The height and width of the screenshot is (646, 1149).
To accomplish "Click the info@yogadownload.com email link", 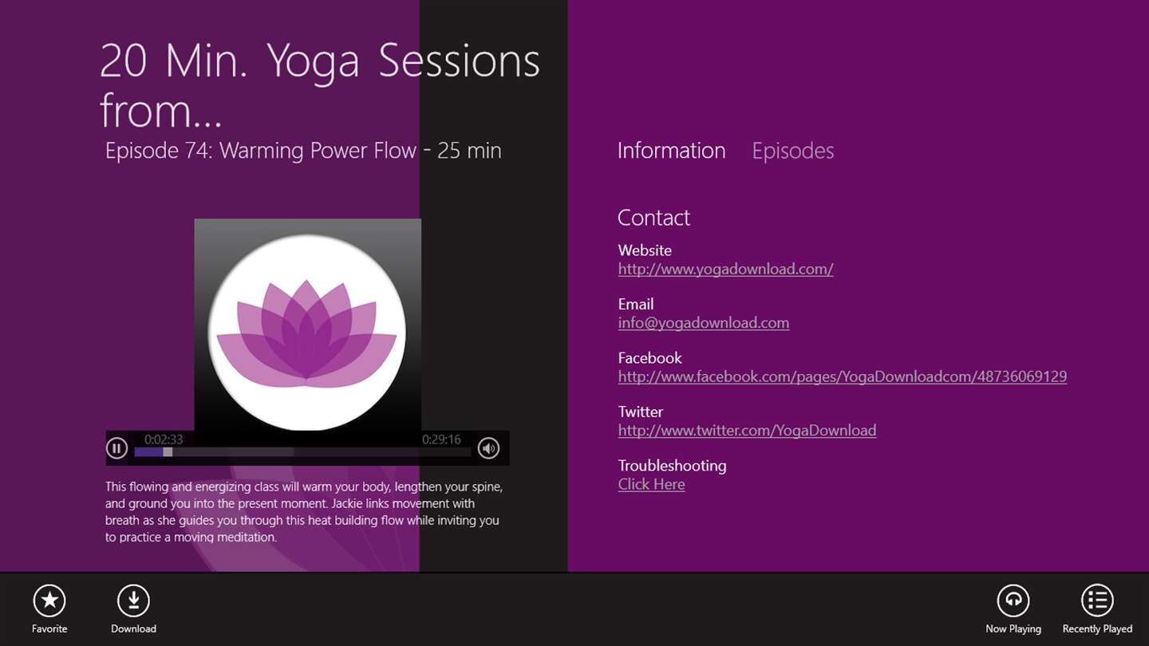I will tap(703, 323).
